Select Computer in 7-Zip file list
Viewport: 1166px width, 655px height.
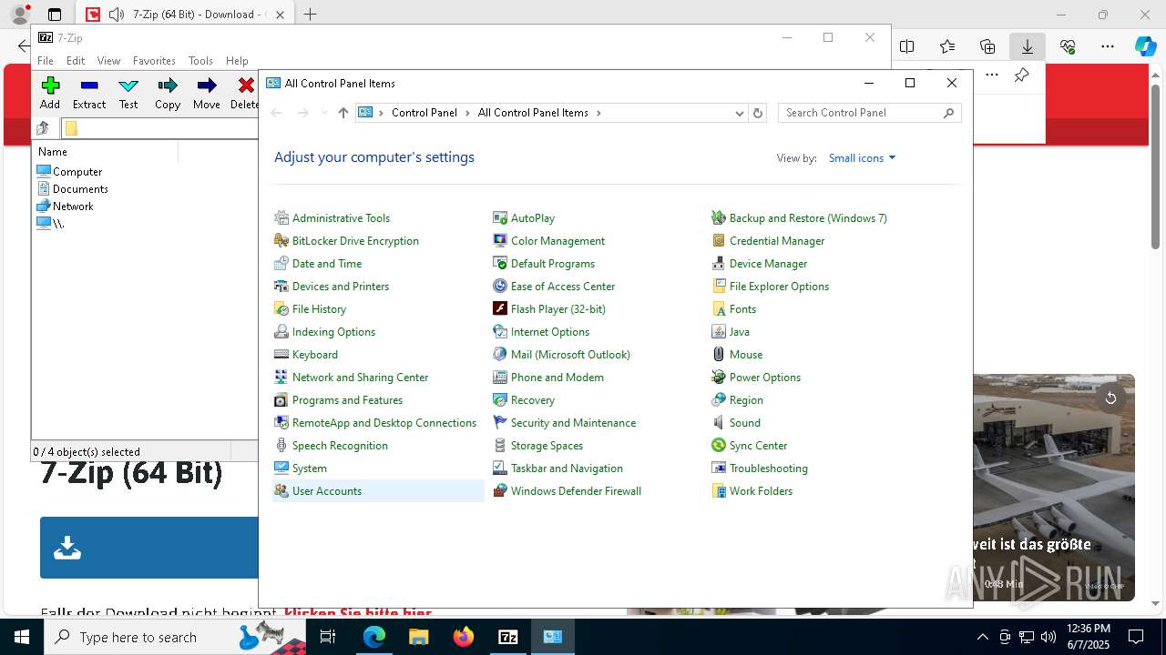point(77,172)
